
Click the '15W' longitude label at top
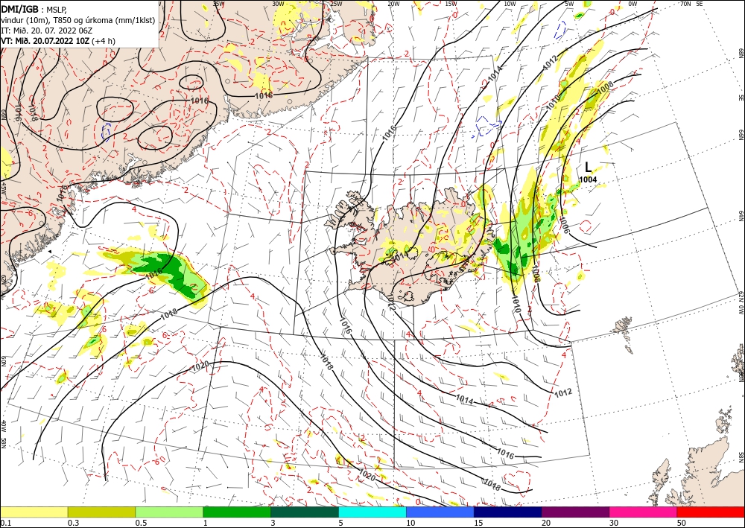[x=451, y=3]
